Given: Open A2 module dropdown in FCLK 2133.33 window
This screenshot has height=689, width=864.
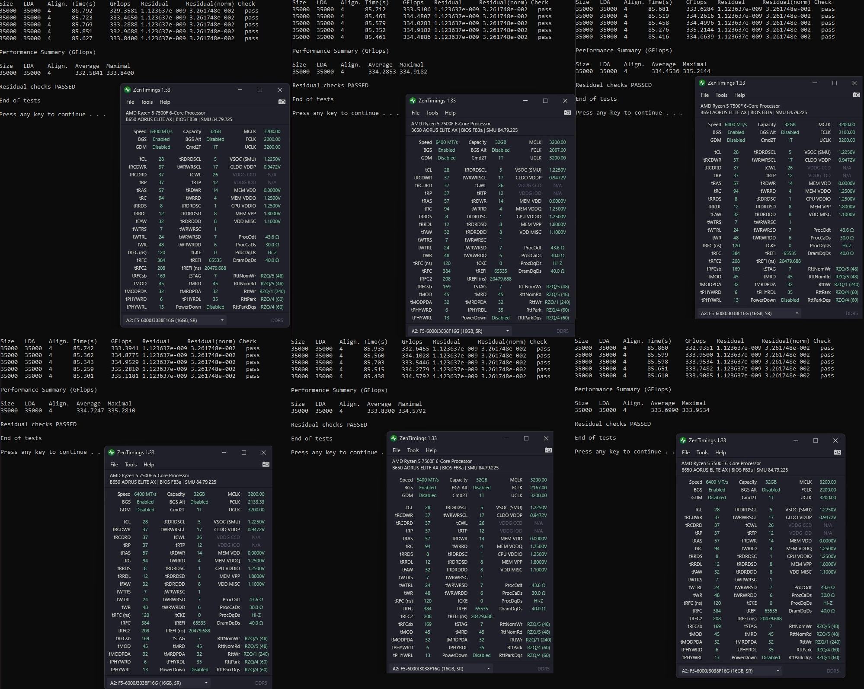Looking at the screenshot, I should (206, 683).
